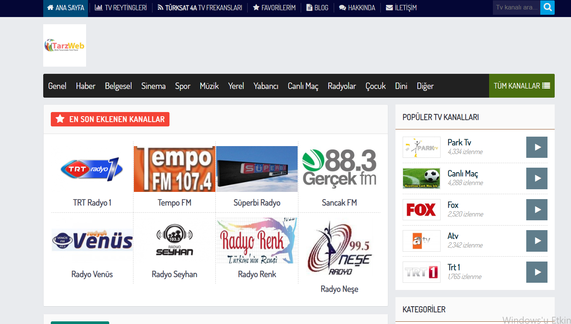The width and height of the screenshot is (571, 324).
Task: Open the 99.5 Neşe Radyo logo
Action: point(339,248)
